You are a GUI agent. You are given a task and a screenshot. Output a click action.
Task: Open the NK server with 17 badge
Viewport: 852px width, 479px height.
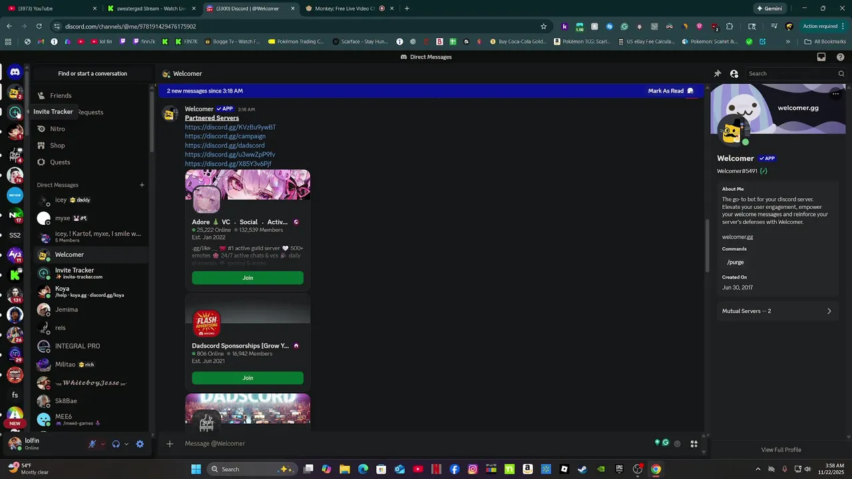pos(15,215)
